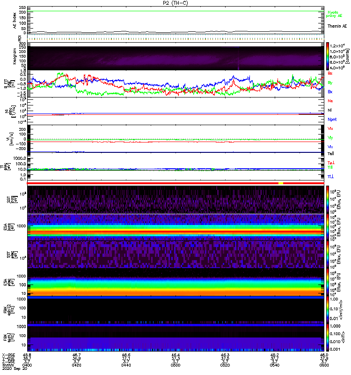The image size is (351, 375).
Task: Click the blue Bx legend label
Action: tap(330, 91)
